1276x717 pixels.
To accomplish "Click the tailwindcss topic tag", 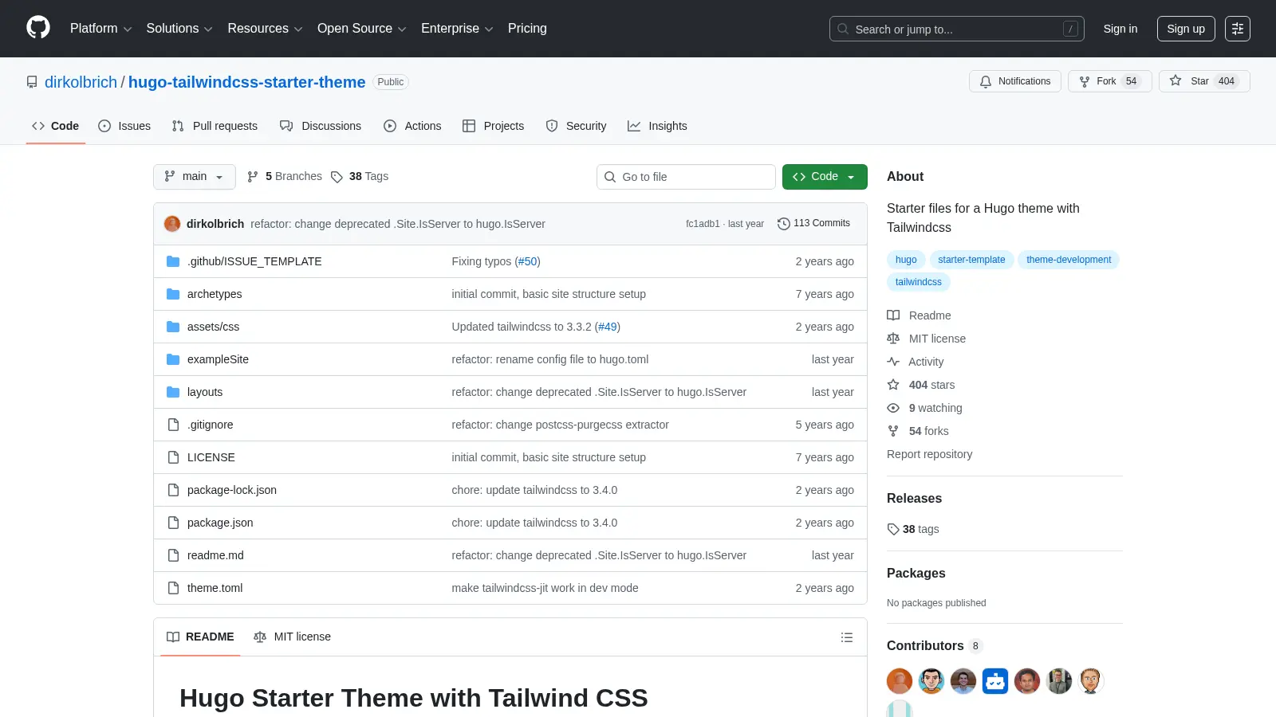I will click(918, 282).
